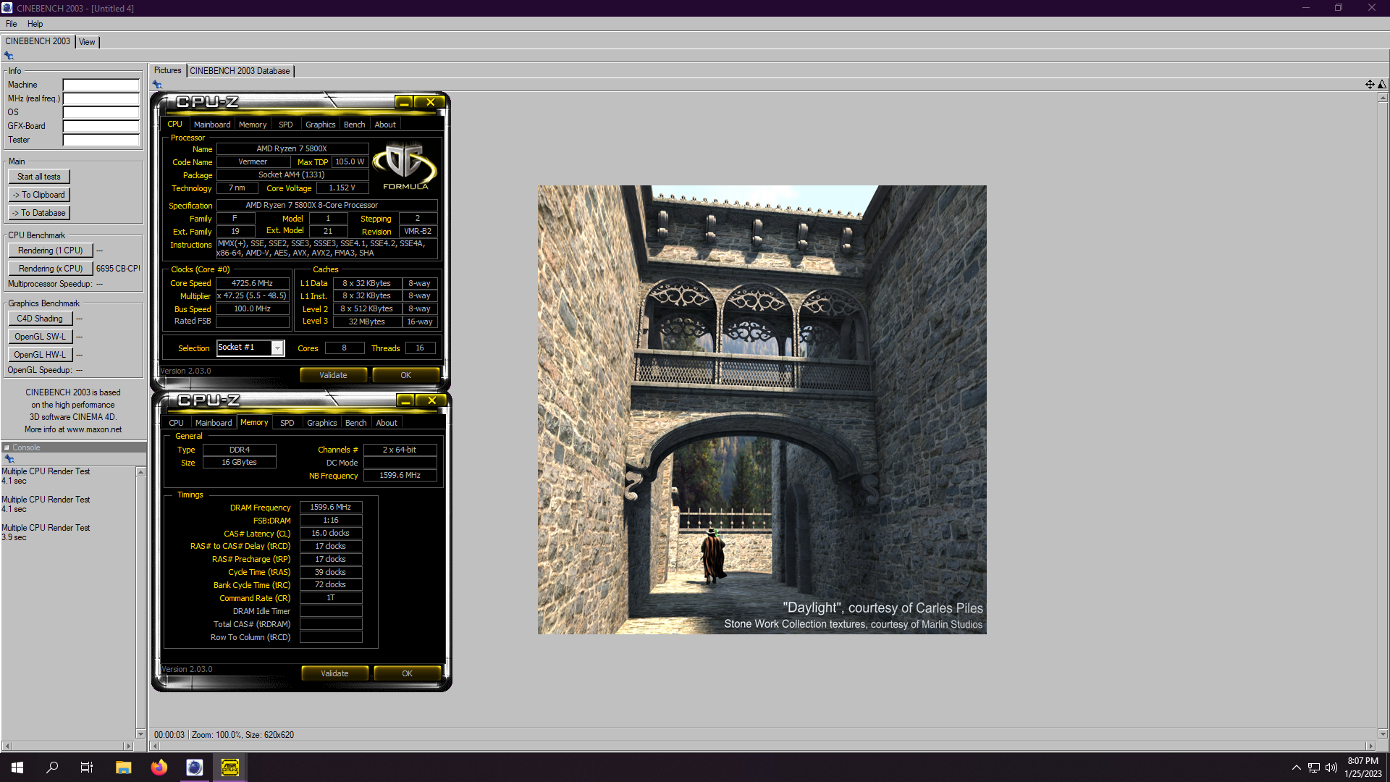
Task: Open Bench tab in lower CPU-Z window
Action: (x=356, y=423)
